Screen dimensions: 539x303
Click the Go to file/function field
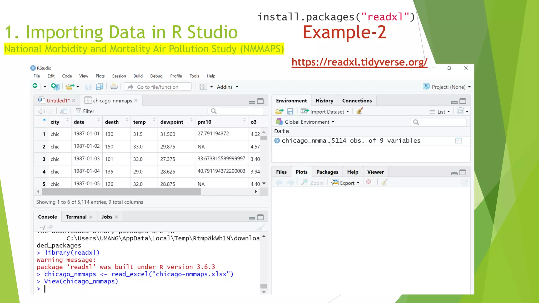point(158,87)
